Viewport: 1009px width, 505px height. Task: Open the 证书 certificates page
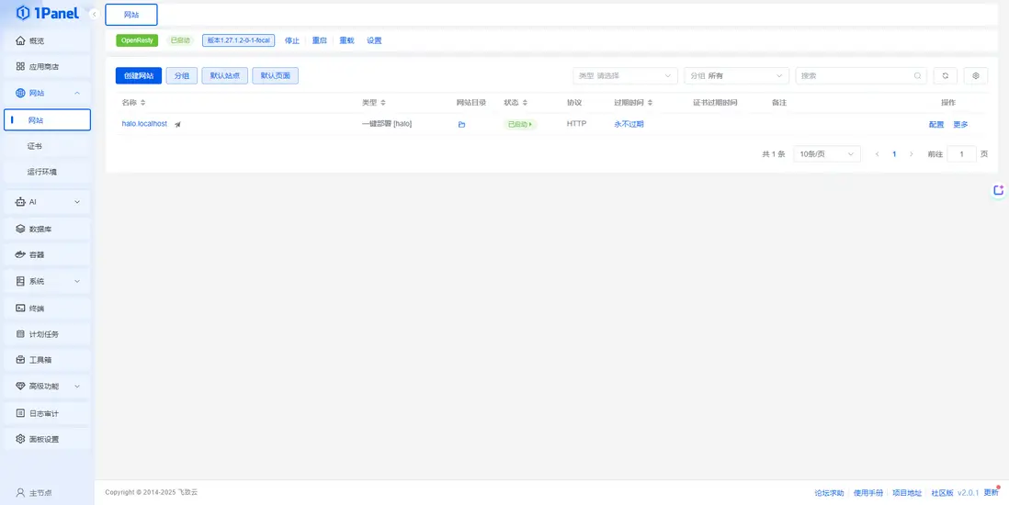(x=47, y=146)
